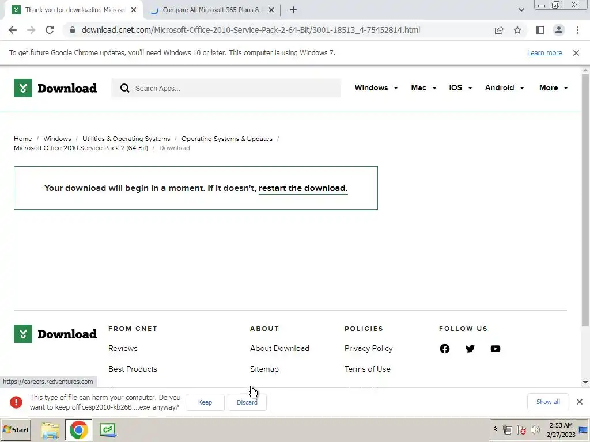Focus the Search Apps field
Viewport: 590px width, 442px height.
[226, 88]
